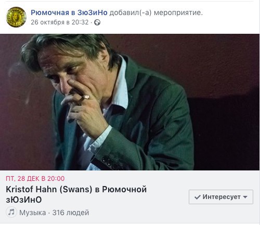260x225 pixels.
Task: Click the добавил(-а) мероприятие text
Action: [156, 12]
